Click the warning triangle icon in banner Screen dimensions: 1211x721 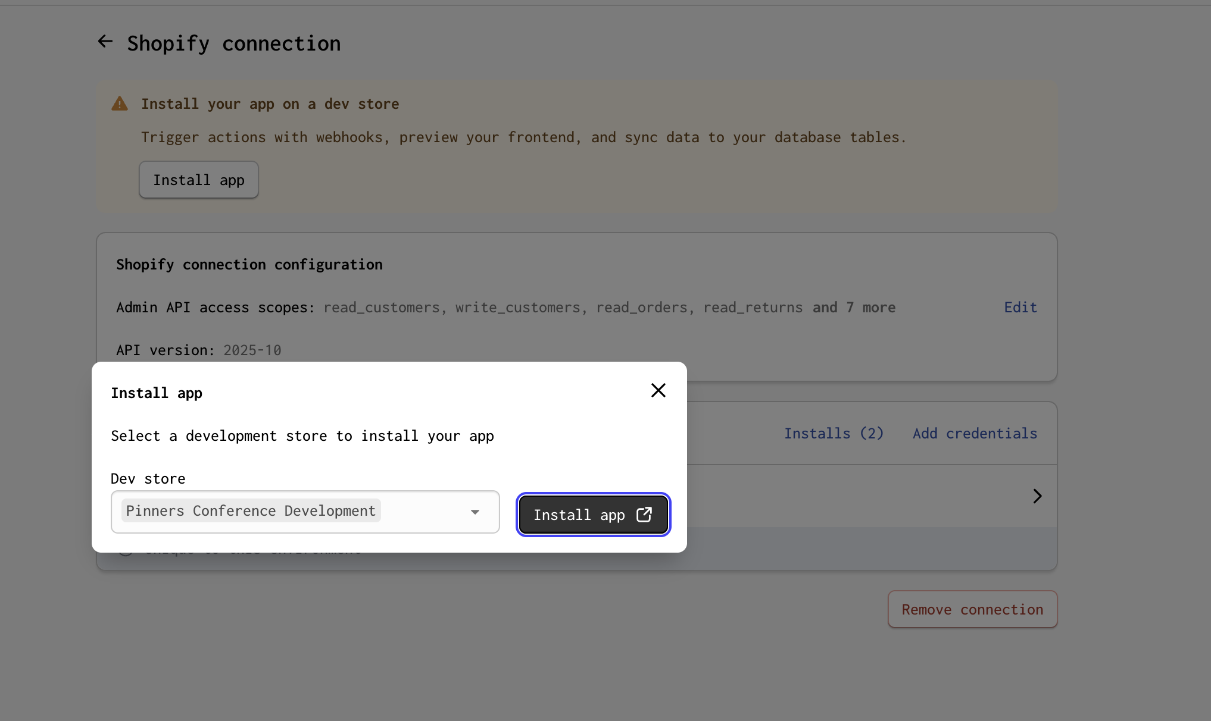coord(120,104)
